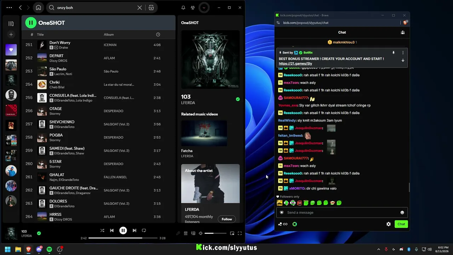The image size is (453, 255).
Task: Open File Explorer from the taskbar
Action: click(x=18, y=249)
